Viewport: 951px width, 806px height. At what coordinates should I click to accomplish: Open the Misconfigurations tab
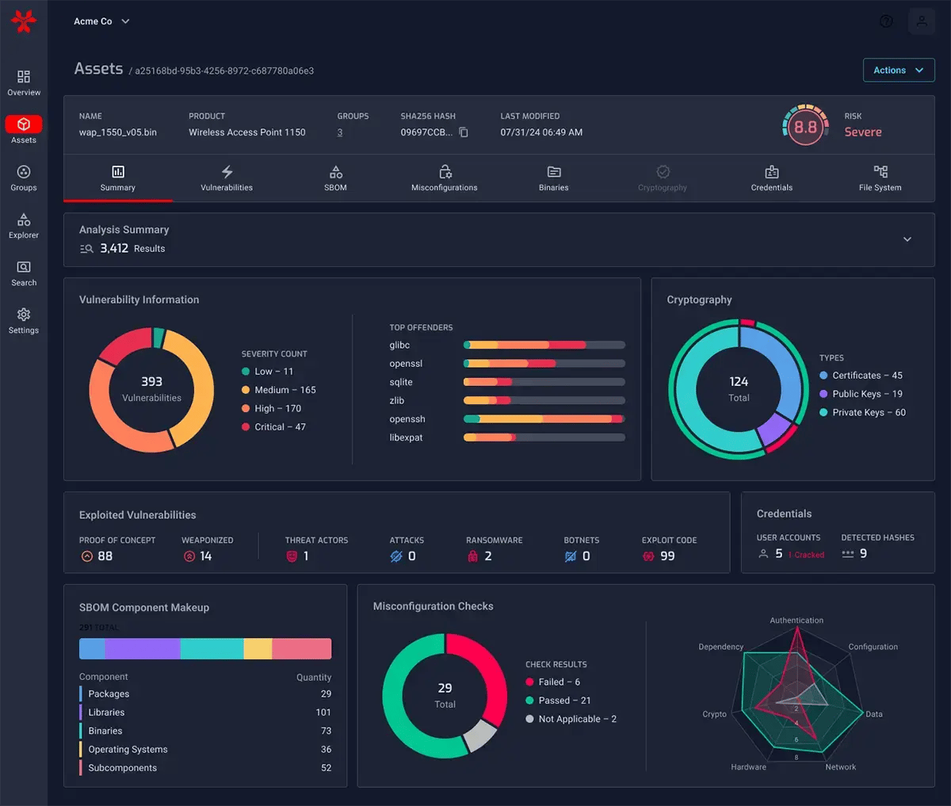pos(444,178)
